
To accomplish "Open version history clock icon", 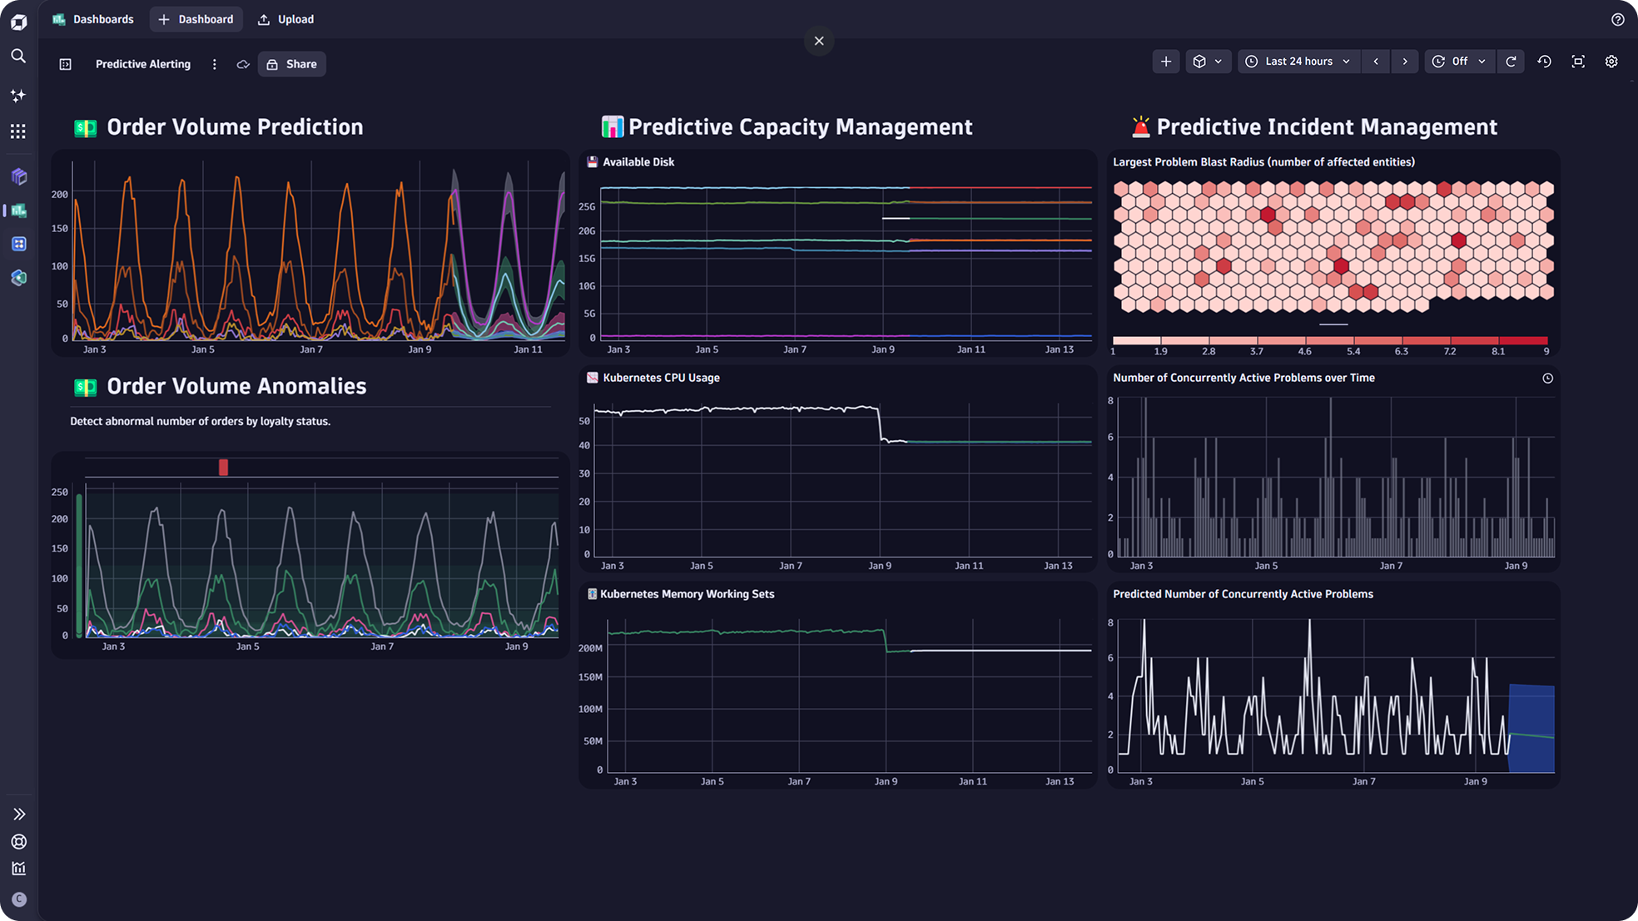I will pyautogui.click(x=1545, y=62).
